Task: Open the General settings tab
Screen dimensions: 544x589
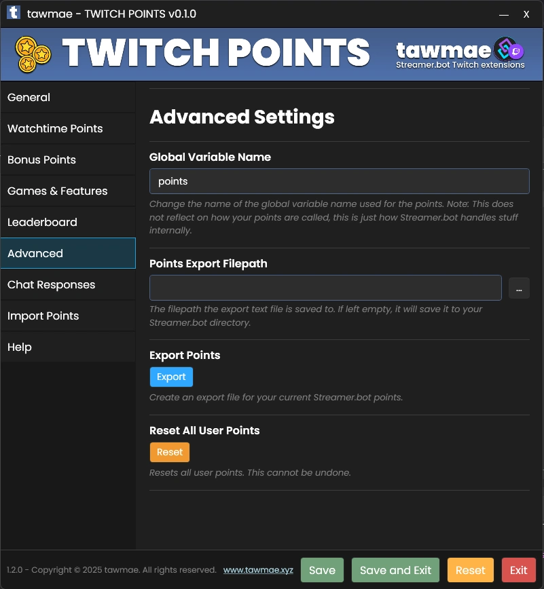Action: click(68, 97)
